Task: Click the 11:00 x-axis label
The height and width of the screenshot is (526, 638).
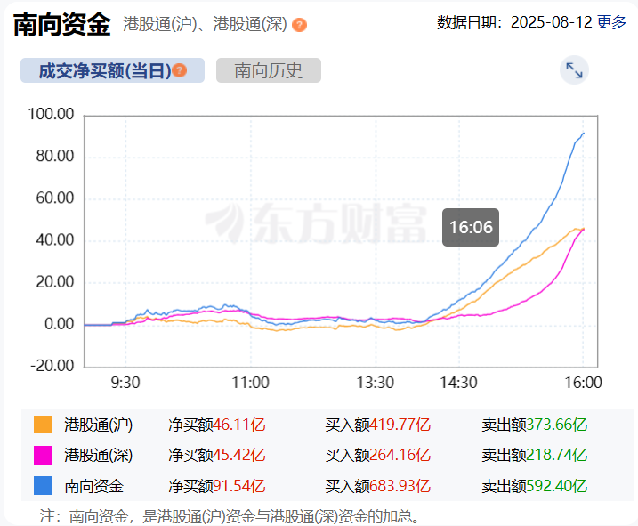Action: (x=250, y=383)
